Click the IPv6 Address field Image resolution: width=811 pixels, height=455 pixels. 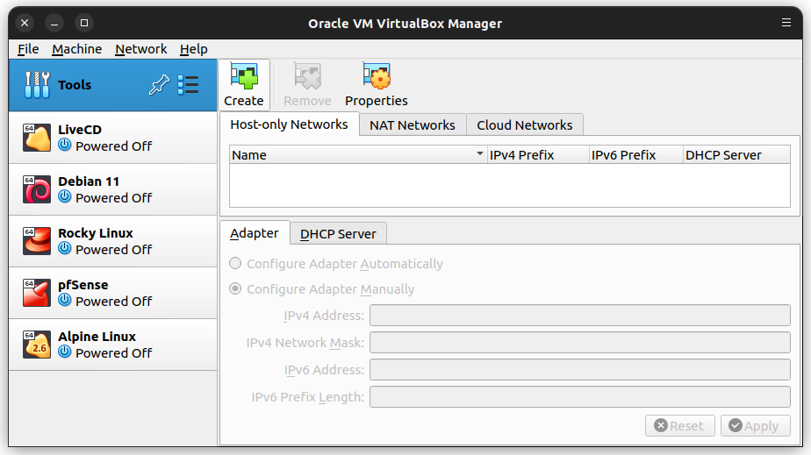click(580, 370)
